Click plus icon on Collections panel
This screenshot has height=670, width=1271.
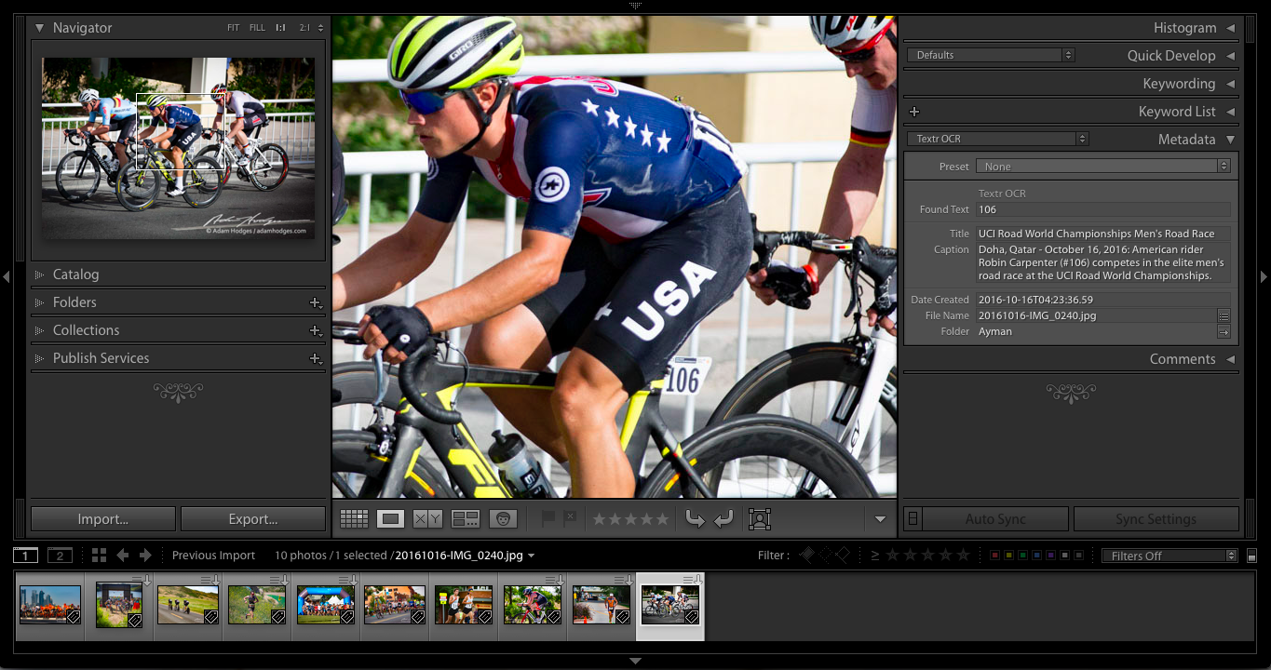pyautogui.click(x=316, y=330)
